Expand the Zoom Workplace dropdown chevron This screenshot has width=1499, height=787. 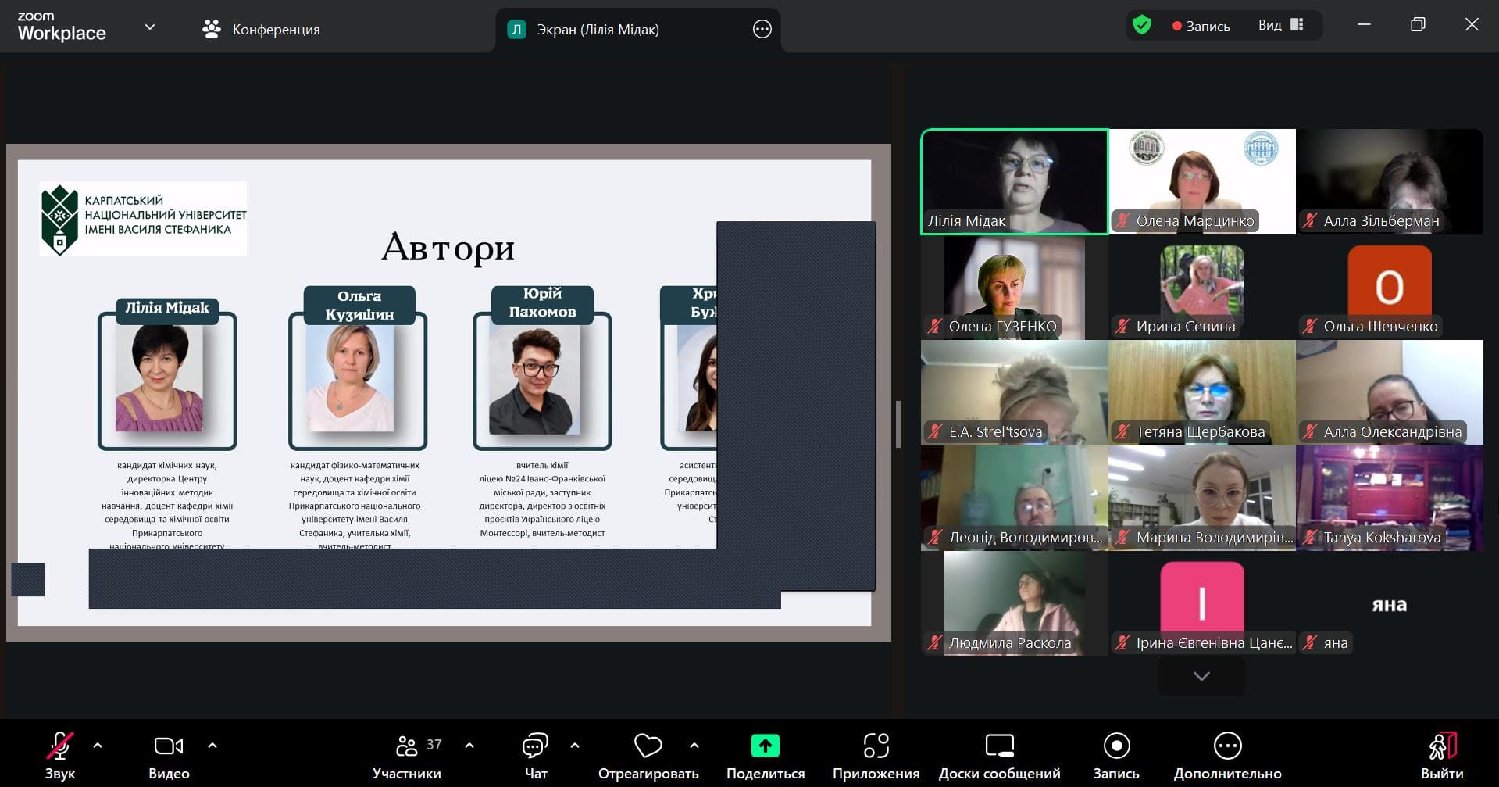[150, 27]
